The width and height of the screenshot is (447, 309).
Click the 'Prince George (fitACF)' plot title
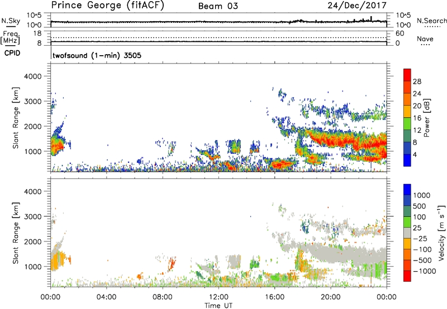(x=107, y=6)
